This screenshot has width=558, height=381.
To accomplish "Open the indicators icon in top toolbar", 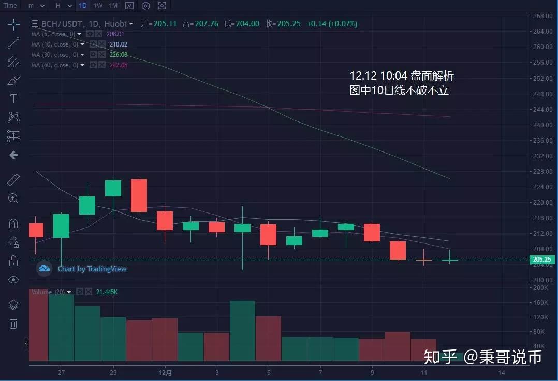I will pyautogui.click(x=129, y=6).
